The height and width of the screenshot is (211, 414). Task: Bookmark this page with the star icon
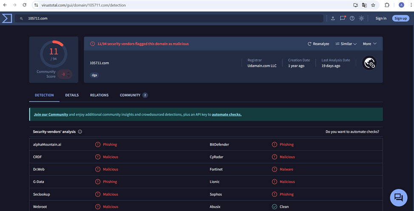click(x=373, y=5)
